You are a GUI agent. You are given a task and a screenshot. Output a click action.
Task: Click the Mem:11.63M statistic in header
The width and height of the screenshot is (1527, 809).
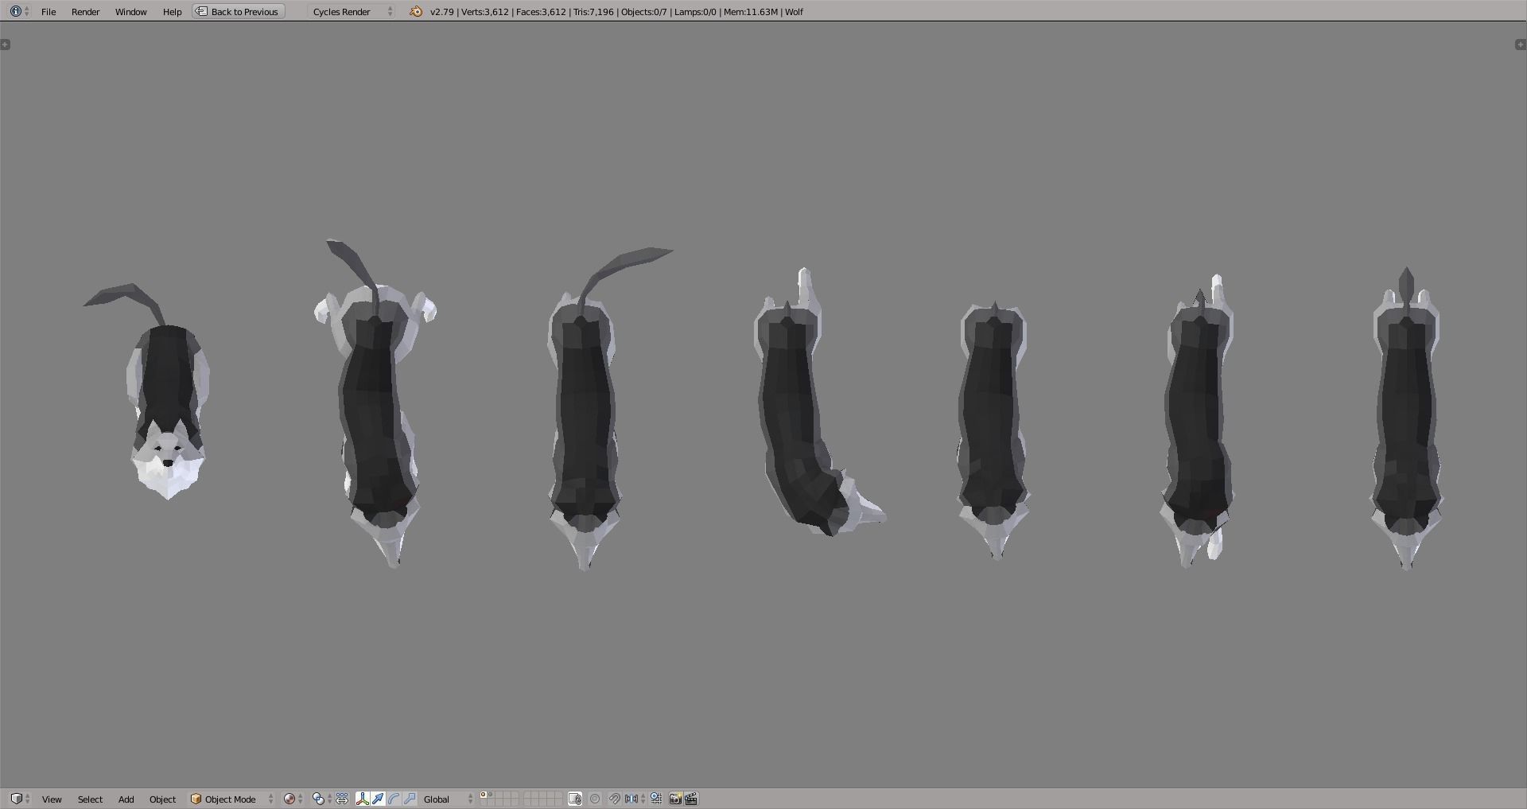[x=750, y=11]
